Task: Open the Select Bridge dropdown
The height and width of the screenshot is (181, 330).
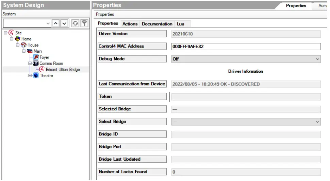Action: tap(317, 122)
